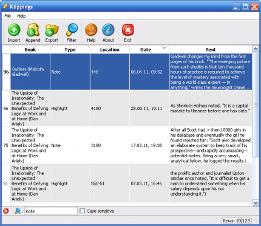Viewport: 261px width, 226px height.
Task: Open the Filter magnifier tool
Action: pyautogui.click(x=72, y=30)
